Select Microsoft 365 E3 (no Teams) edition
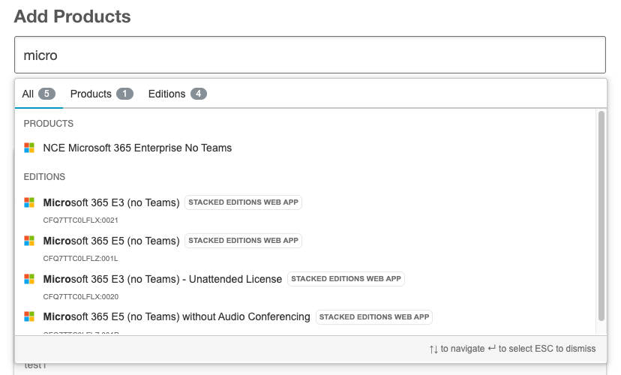 (111, 202)
